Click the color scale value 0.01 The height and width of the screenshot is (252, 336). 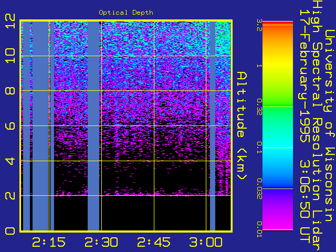coord(259,229)
